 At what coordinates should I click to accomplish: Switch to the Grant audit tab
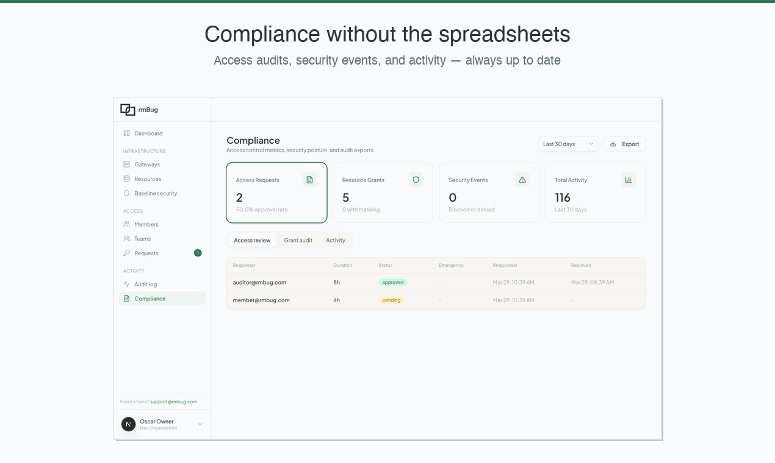tap(298, 241)
